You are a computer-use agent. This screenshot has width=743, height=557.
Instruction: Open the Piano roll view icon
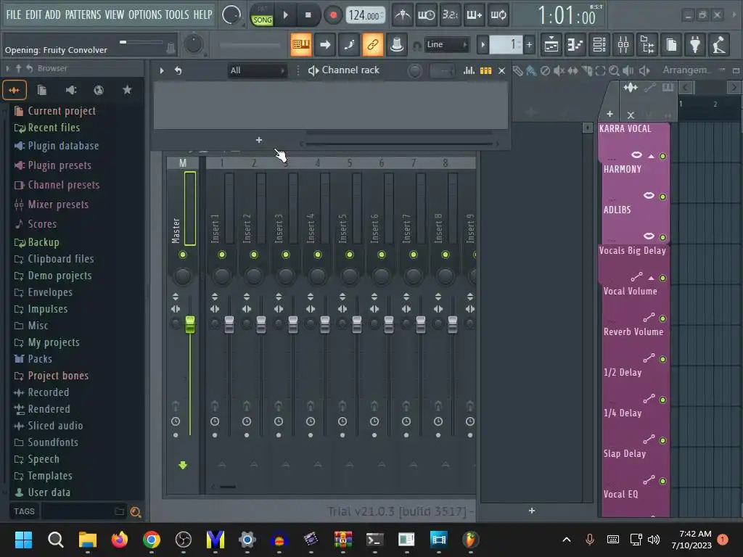point(575,44)
